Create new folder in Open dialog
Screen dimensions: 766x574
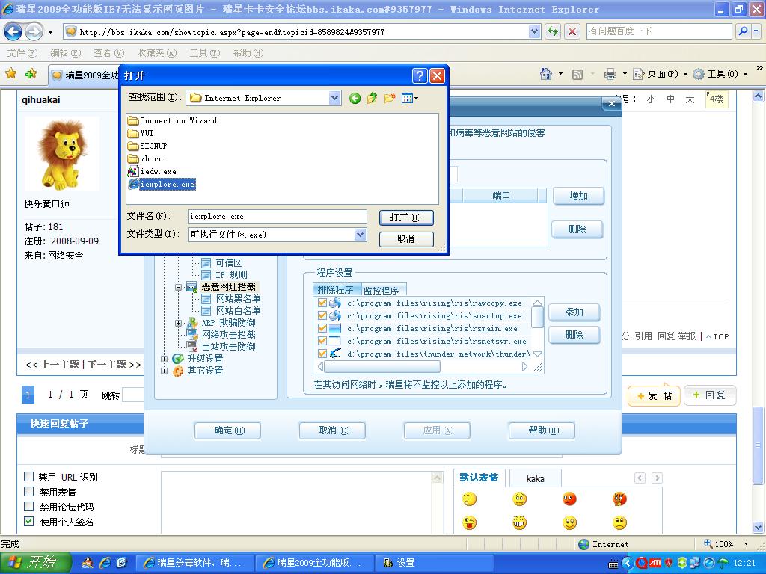389,98
